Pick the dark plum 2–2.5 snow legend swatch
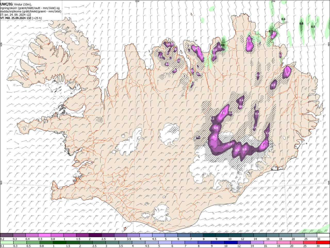This screenshot has height=248, width=330. coord(95,235)
